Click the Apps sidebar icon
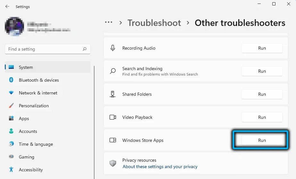This screenshot has width=296, height=179. click(x=11, y=118)
